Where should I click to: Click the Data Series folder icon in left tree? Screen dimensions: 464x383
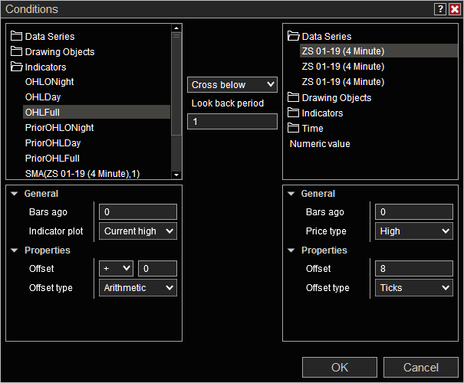pyautogui.click(x=16, y=36)
